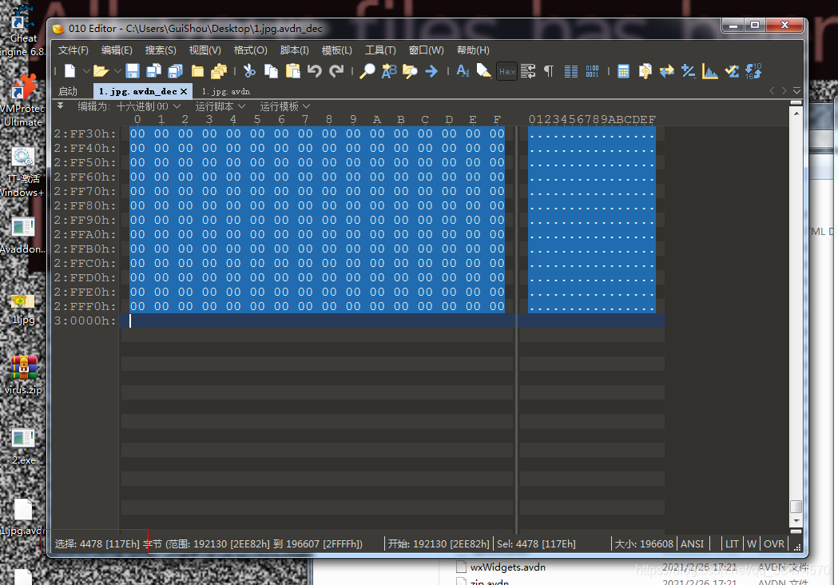Click the Save As toolbar icon
This screenshot has height=585, width=838.
154,70
